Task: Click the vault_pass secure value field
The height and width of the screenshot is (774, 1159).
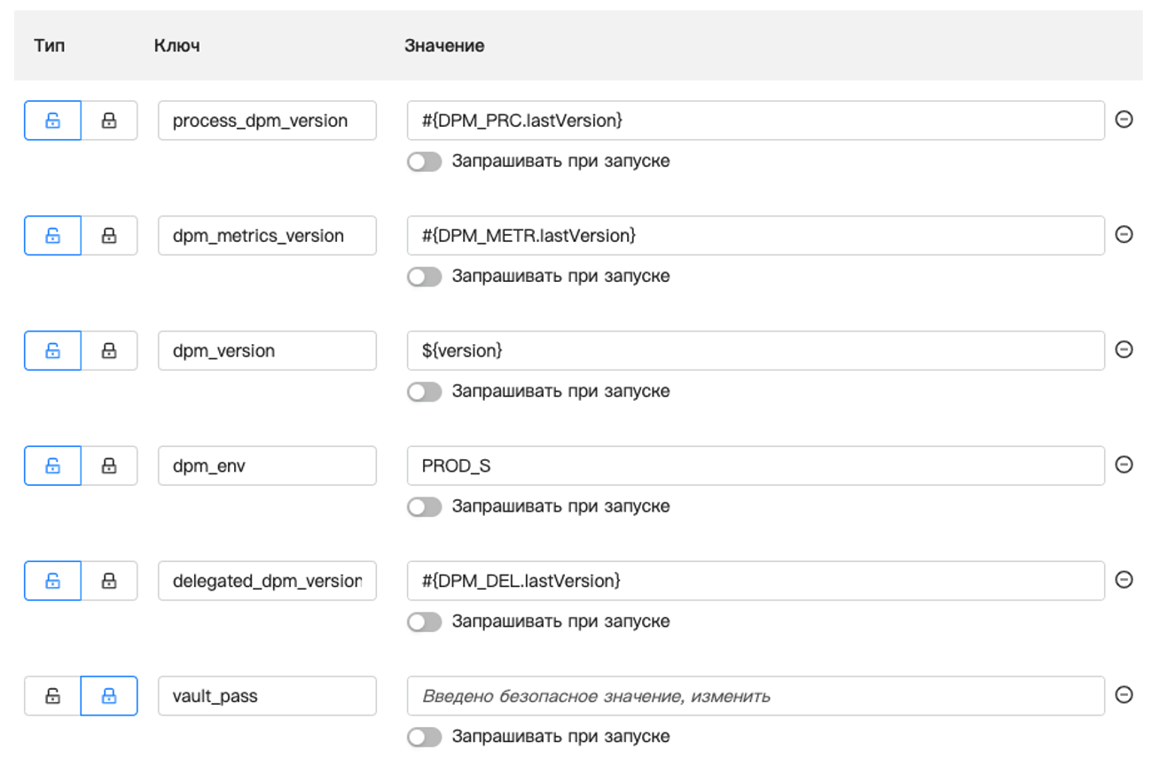Action: [755, 696]
